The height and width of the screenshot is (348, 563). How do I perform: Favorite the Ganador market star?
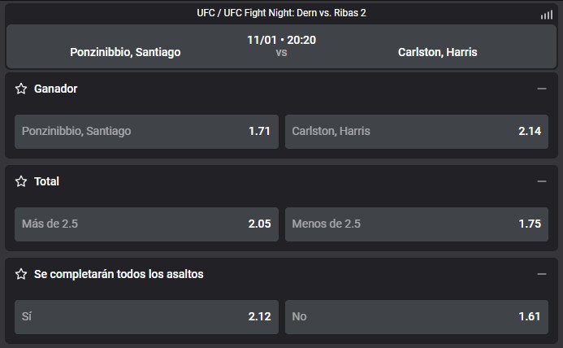[21, 89]
